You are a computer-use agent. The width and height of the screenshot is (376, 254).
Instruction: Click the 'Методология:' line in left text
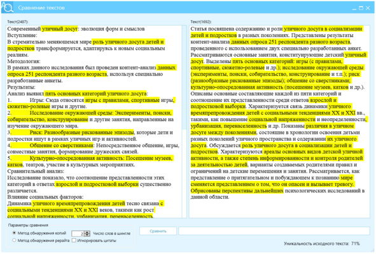pos(24,61)
